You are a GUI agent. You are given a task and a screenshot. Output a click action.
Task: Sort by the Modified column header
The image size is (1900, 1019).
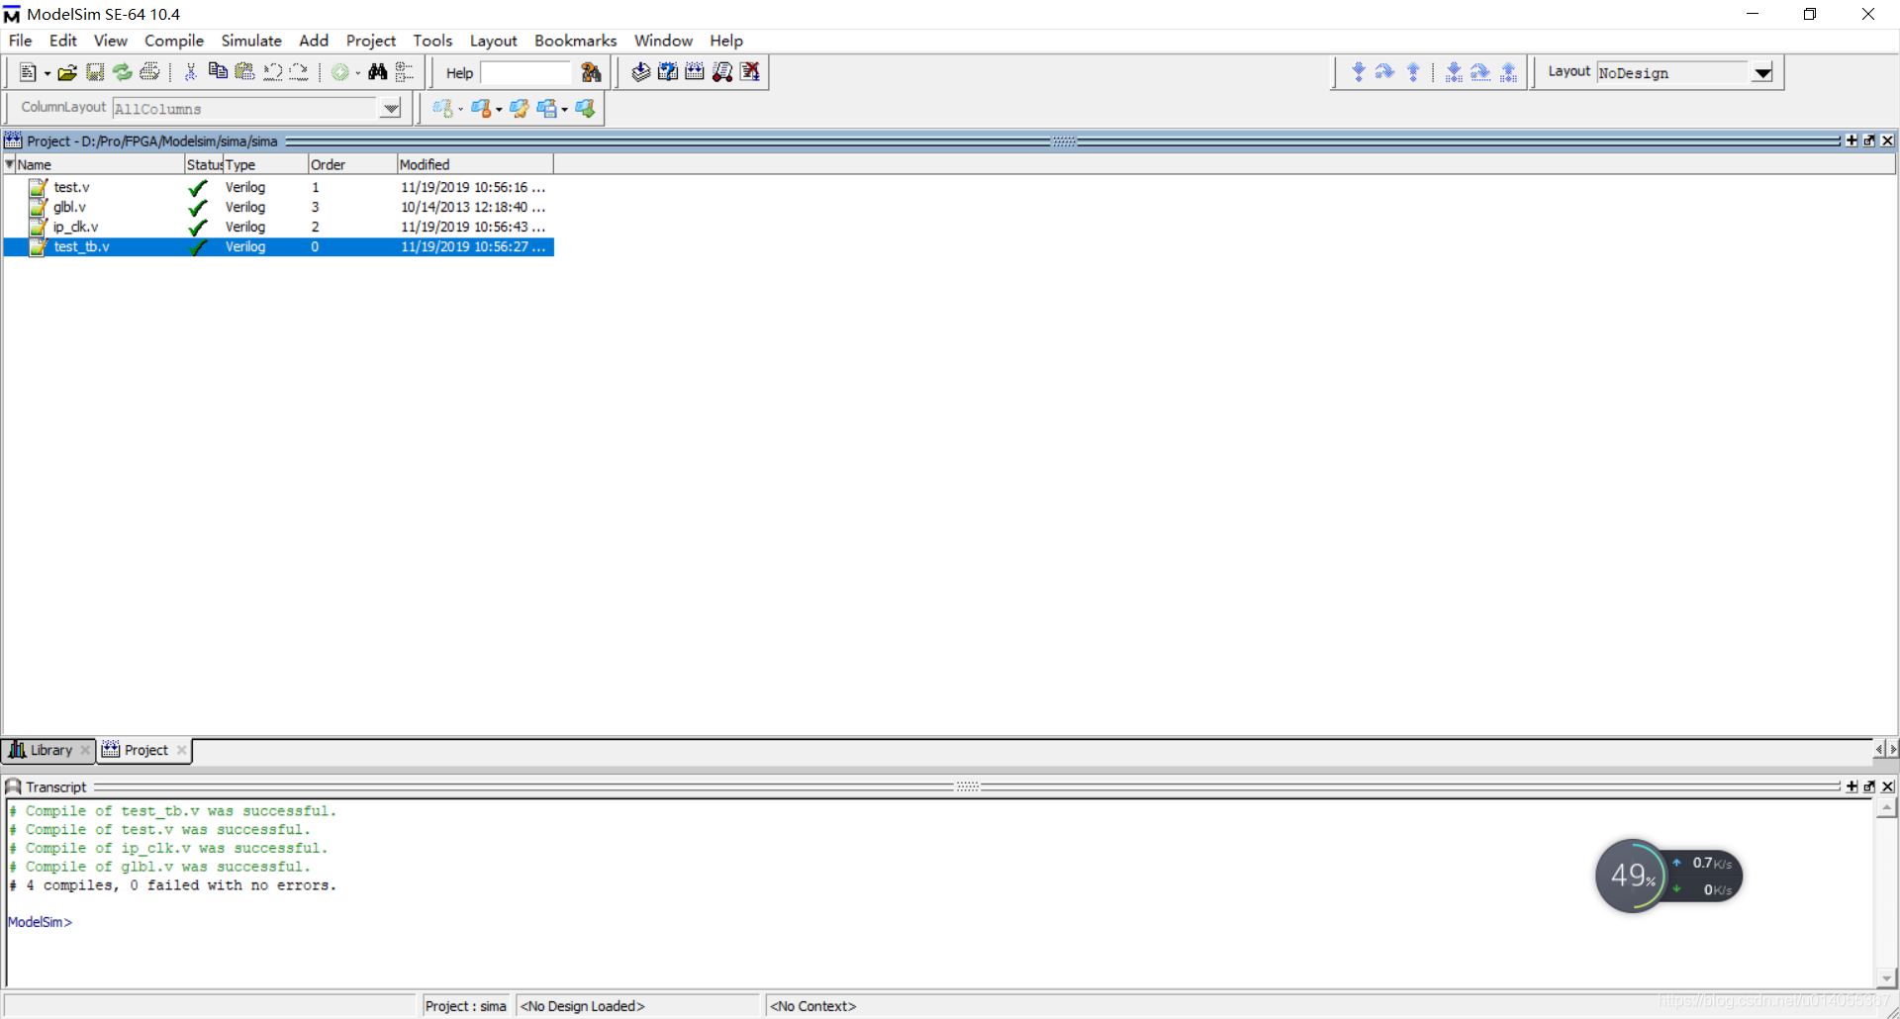[x=475, y=164]
